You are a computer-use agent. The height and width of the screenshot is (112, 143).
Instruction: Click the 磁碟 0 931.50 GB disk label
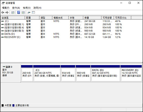click(11, 73)
